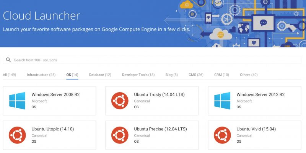The width and height of the screenshot is (306, 153).
Task: Switch to Developer Tools (18) tab
Action: [138, 75]
